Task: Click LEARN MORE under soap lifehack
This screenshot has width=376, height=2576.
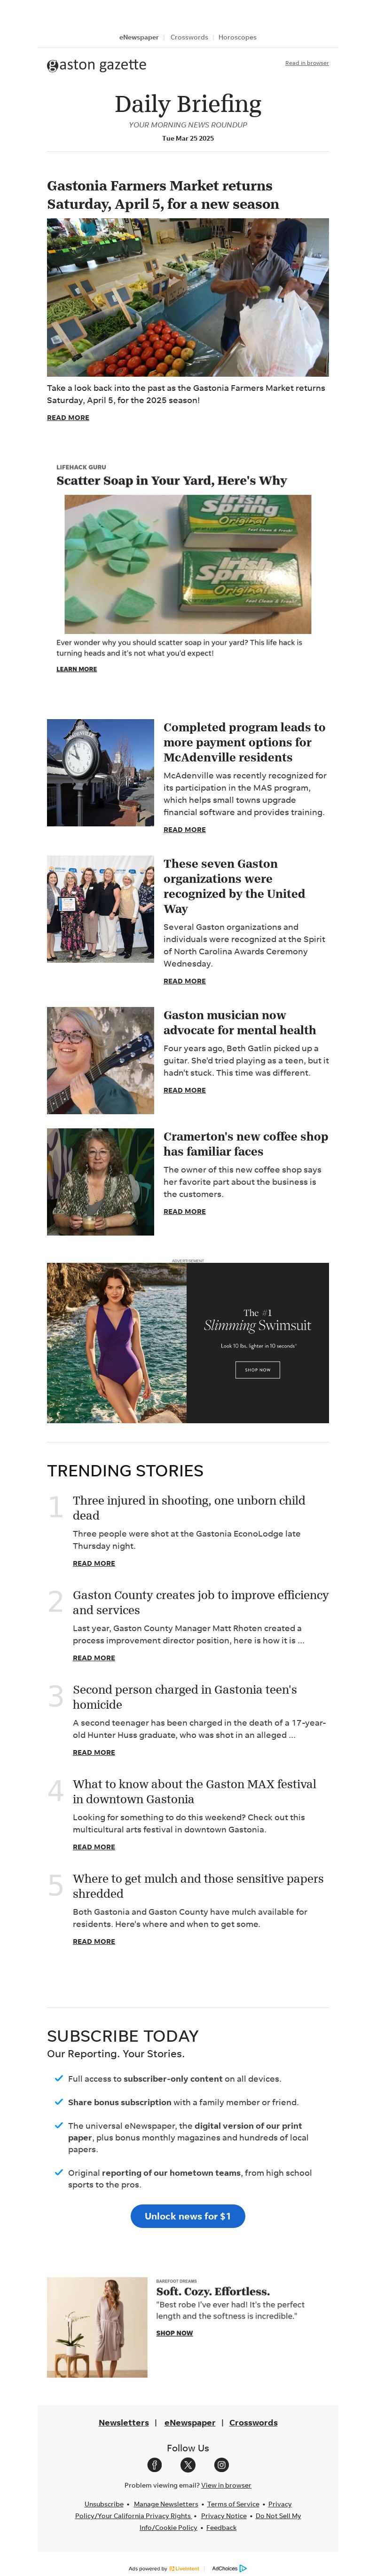Action: click(x=77, y=669)
